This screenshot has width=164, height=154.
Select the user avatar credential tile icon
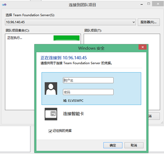click(51, 89)
